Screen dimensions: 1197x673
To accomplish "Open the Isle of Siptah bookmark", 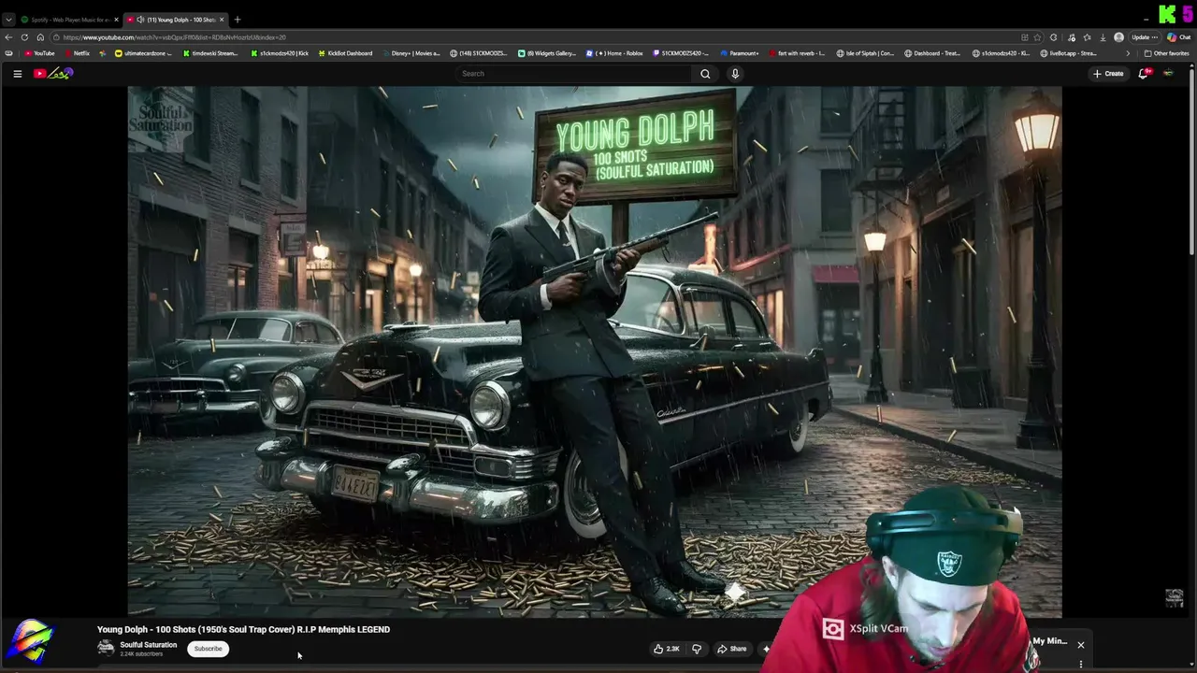I will point(866,53).
